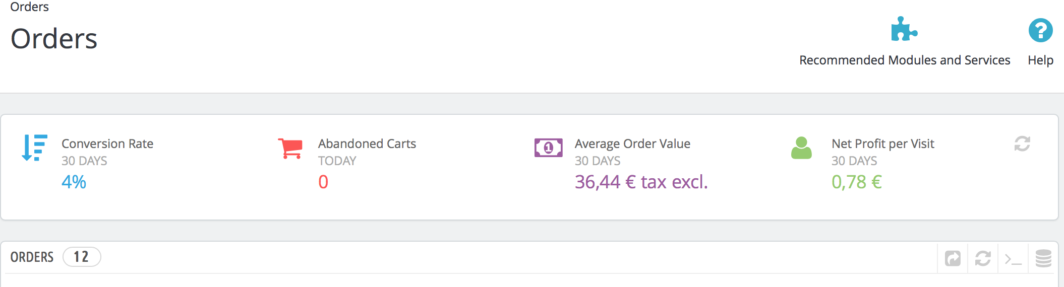Click the Abandoned Carts shopping cart icon

pos(290,148)
